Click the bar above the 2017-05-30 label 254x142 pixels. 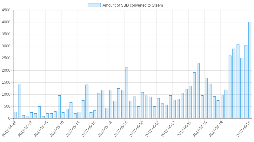pos(142,105)
